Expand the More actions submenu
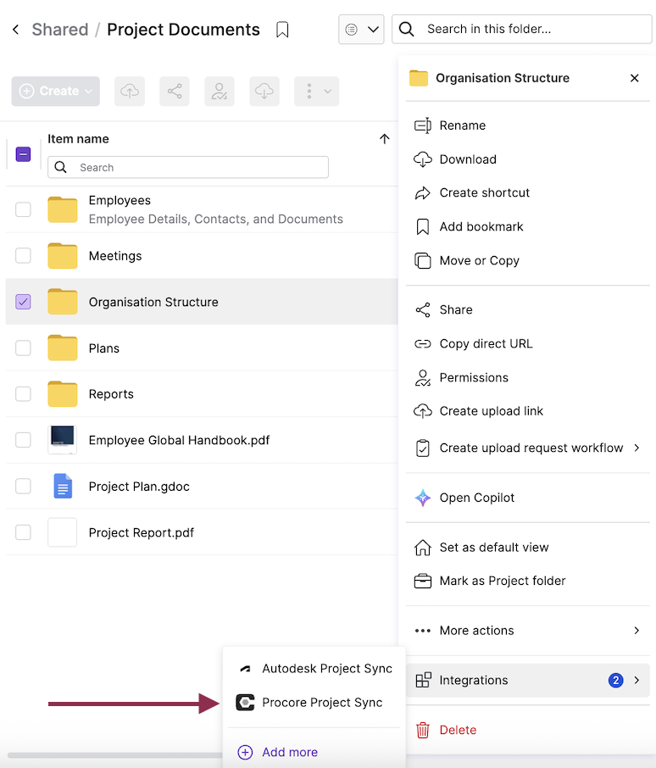Screen dimensions: 656x768 coord(527,631)
